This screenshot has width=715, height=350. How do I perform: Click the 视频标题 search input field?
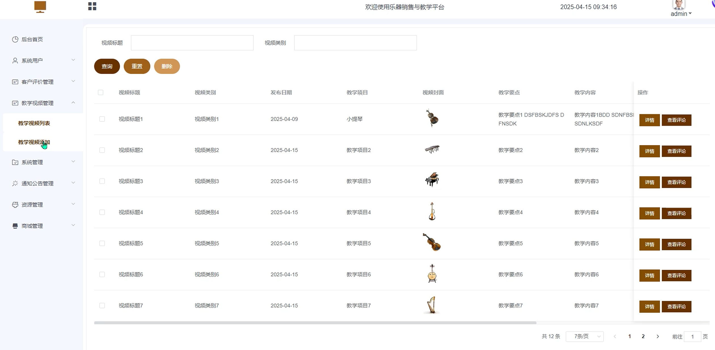coord(192,43)
